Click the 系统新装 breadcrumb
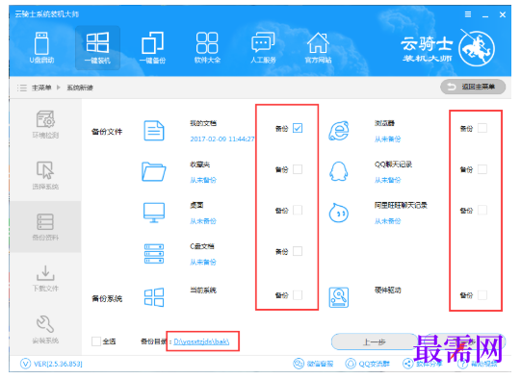Viewport: 521px width, 379px height. (x=80, y=88)
